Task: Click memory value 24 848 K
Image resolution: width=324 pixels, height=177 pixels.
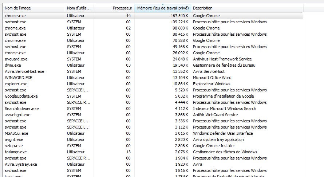Action: pyautogui.click(x=181, y=59)
